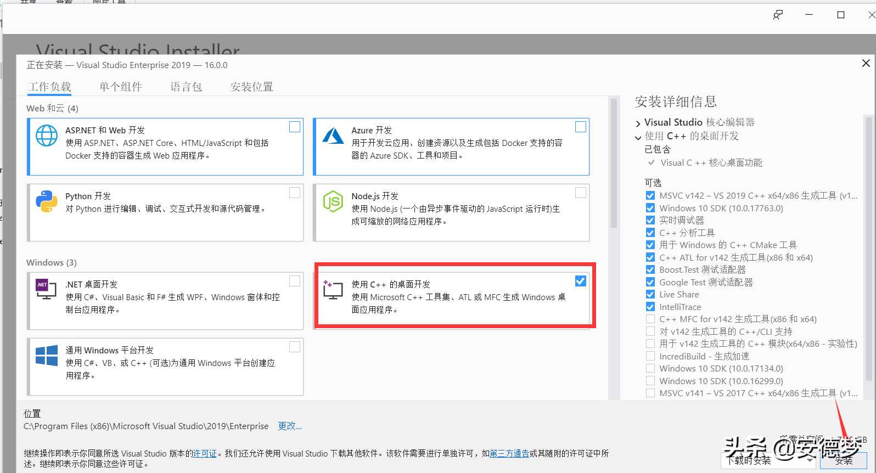Screen dimensions: 876x473
Task: Click the 安装详细信息 panel heading
Action: [676, 102]
